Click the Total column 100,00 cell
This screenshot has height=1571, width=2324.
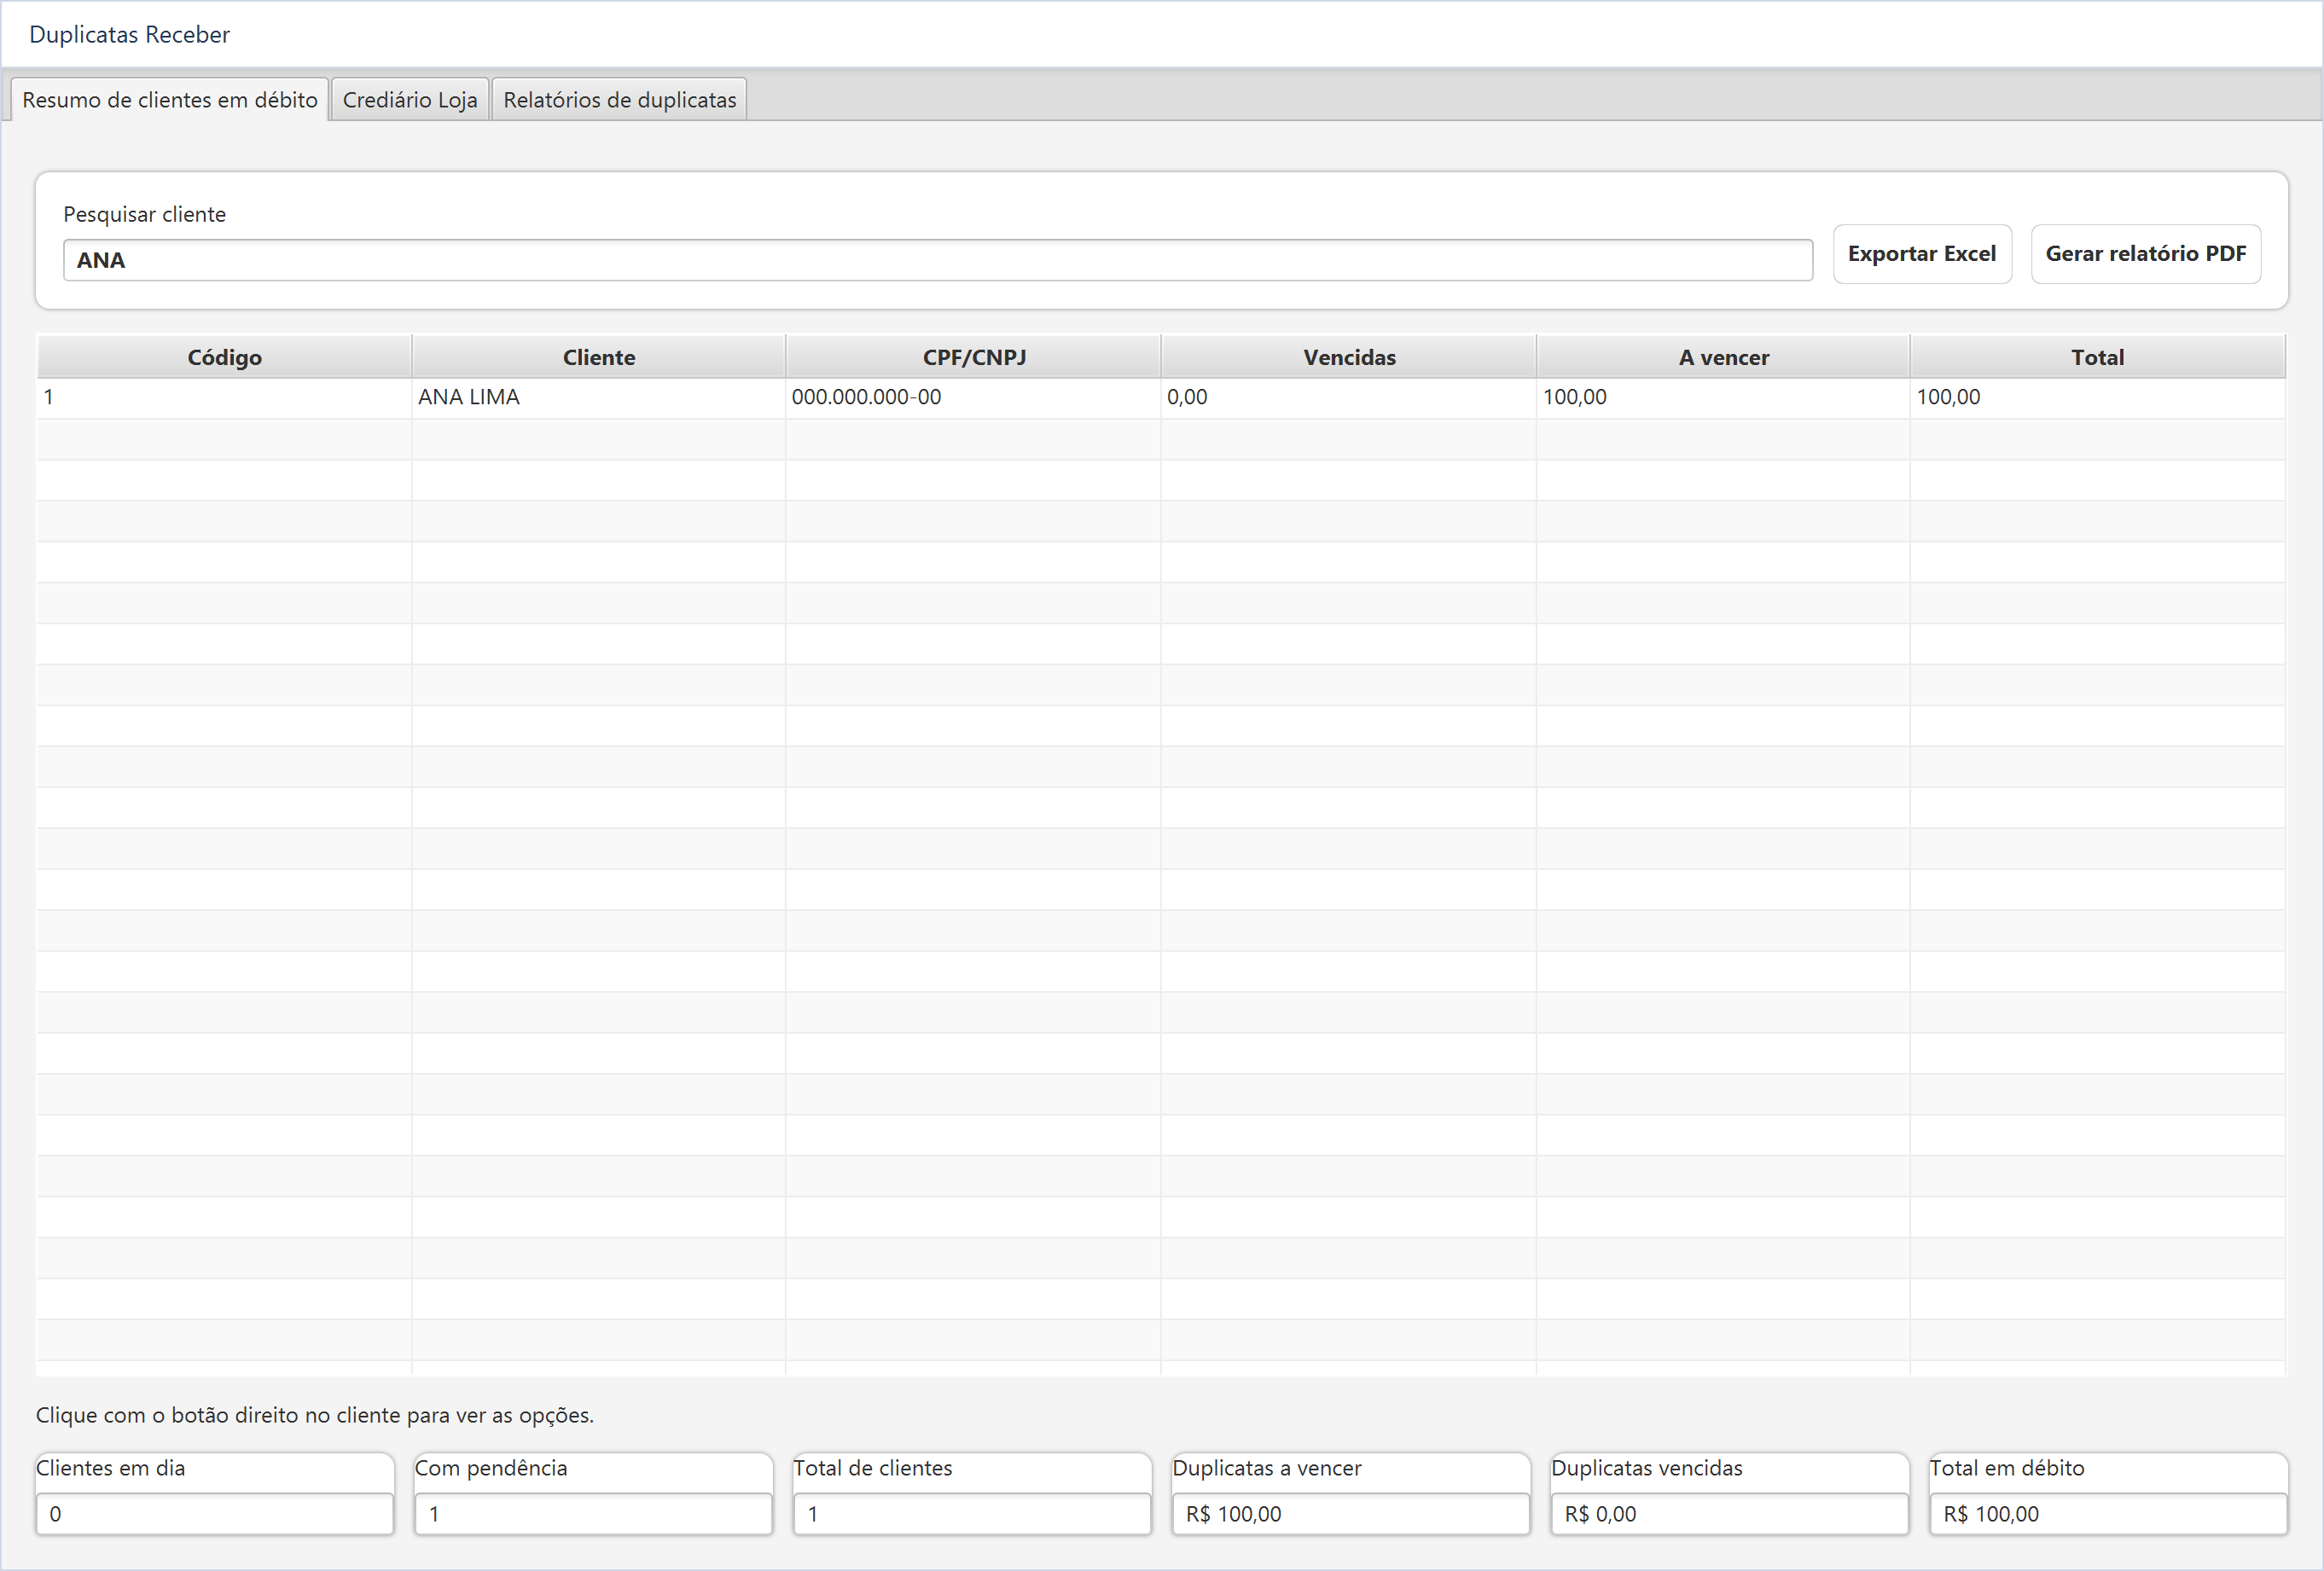pos(2097,397)
